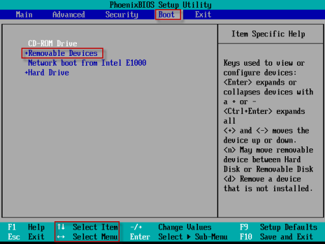This screenshot has height=244, width=325.
Task: Switch to the Advanced tab
Action: [x=68, y=14]
